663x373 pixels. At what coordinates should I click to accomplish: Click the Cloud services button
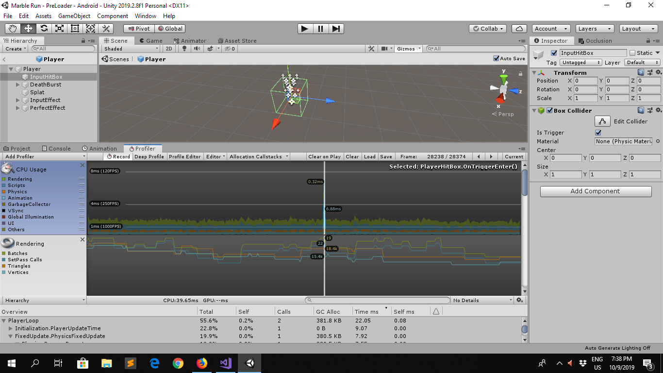click(519, 29)
